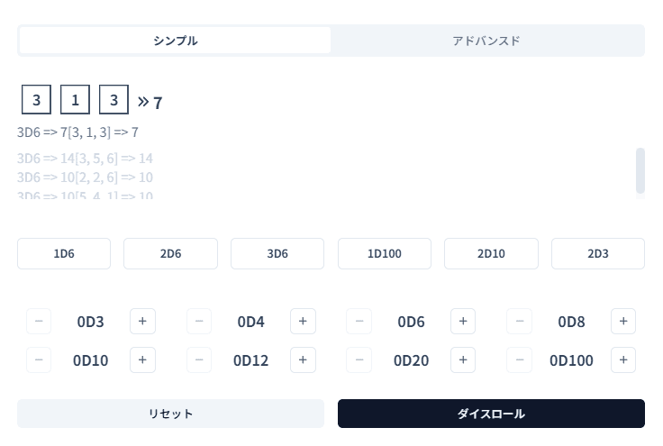663x446 pixels.
Task: Add one D6 die with plus
Action: (463, 321)
